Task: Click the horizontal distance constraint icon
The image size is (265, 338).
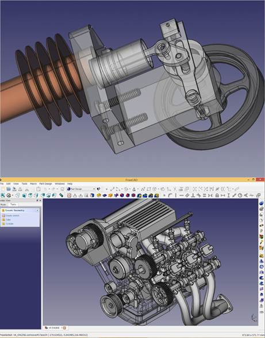Action: pos(222,196)
